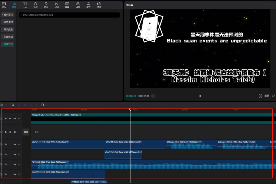Mute the 72f46c63 audio track
276x184 pixels.
15,164
